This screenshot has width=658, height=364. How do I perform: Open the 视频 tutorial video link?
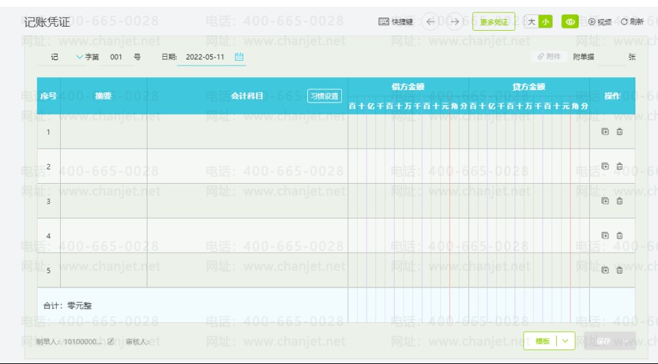click(x=600, y=21)
